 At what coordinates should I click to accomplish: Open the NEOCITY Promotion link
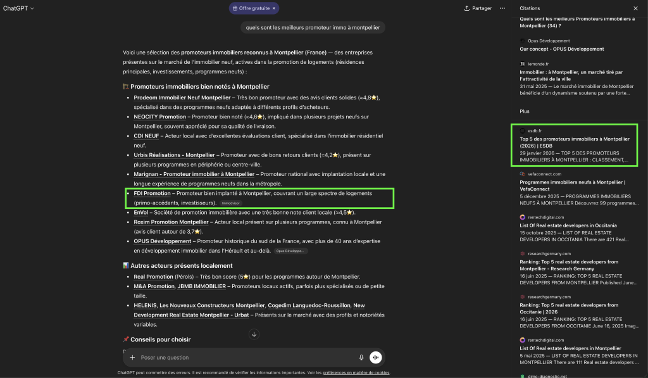pyautogui.click(x=160, y=117)
